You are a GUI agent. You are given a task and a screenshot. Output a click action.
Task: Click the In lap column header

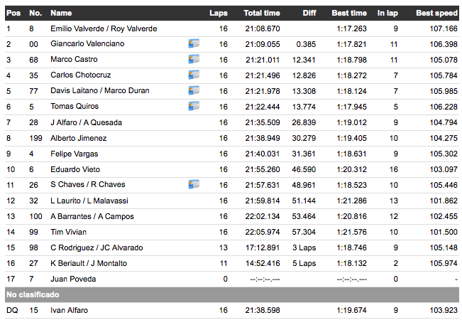coord(387,13)
